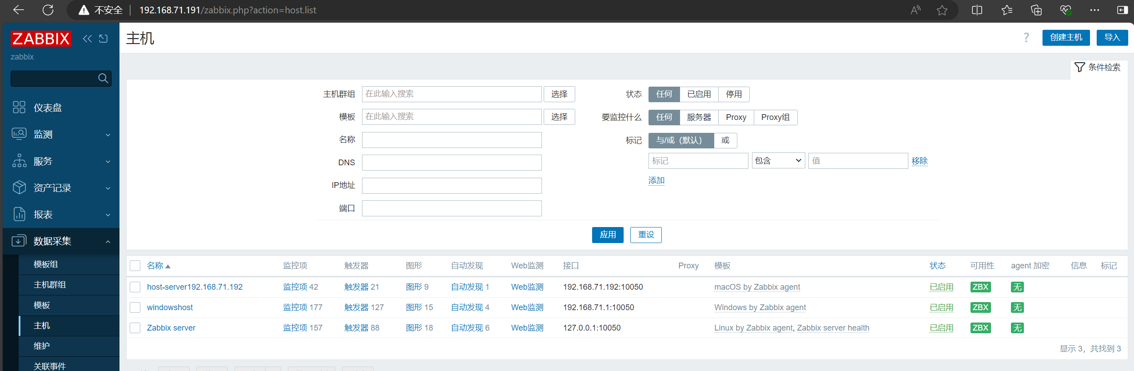Click ZBX availability badge for windowshost
This screenshot has width=1134, height=371.
point(980,307)
